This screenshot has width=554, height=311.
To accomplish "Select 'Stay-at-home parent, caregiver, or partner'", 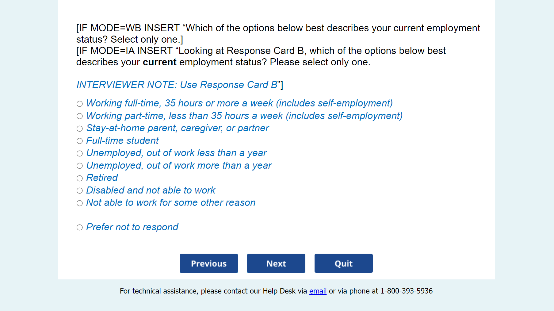I will [80, 129].
